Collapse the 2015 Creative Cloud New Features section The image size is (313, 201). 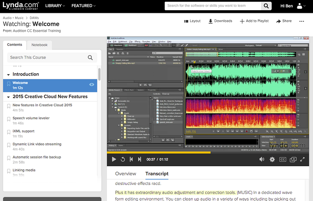(x=8, y=96)
